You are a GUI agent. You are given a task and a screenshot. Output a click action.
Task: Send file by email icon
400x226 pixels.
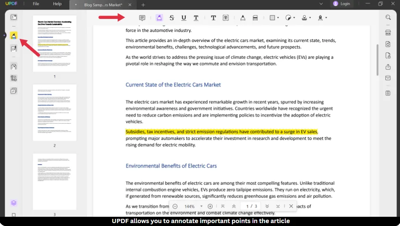coord(388,78)
